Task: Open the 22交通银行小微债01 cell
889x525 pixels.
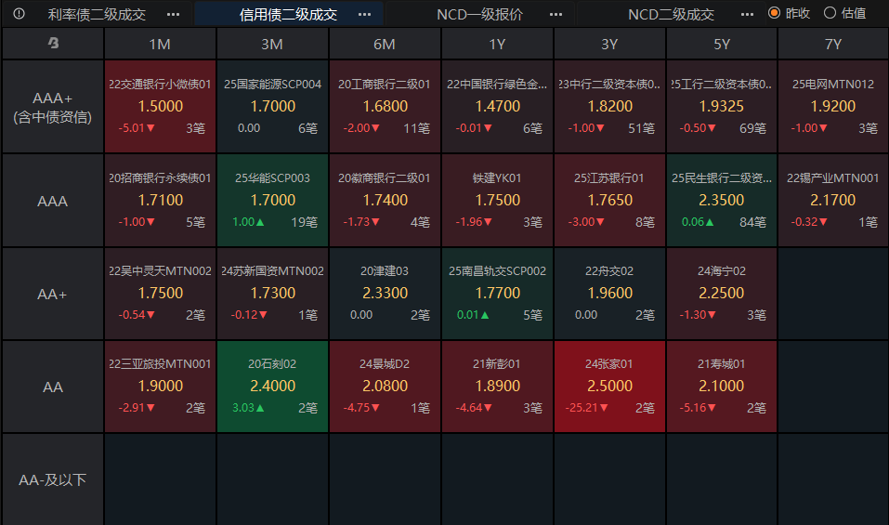Action: tap(160, 107)
